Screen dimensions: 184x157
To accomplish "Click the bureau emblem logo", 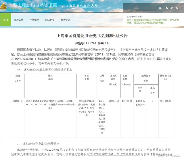I will [x=4, y=6].
